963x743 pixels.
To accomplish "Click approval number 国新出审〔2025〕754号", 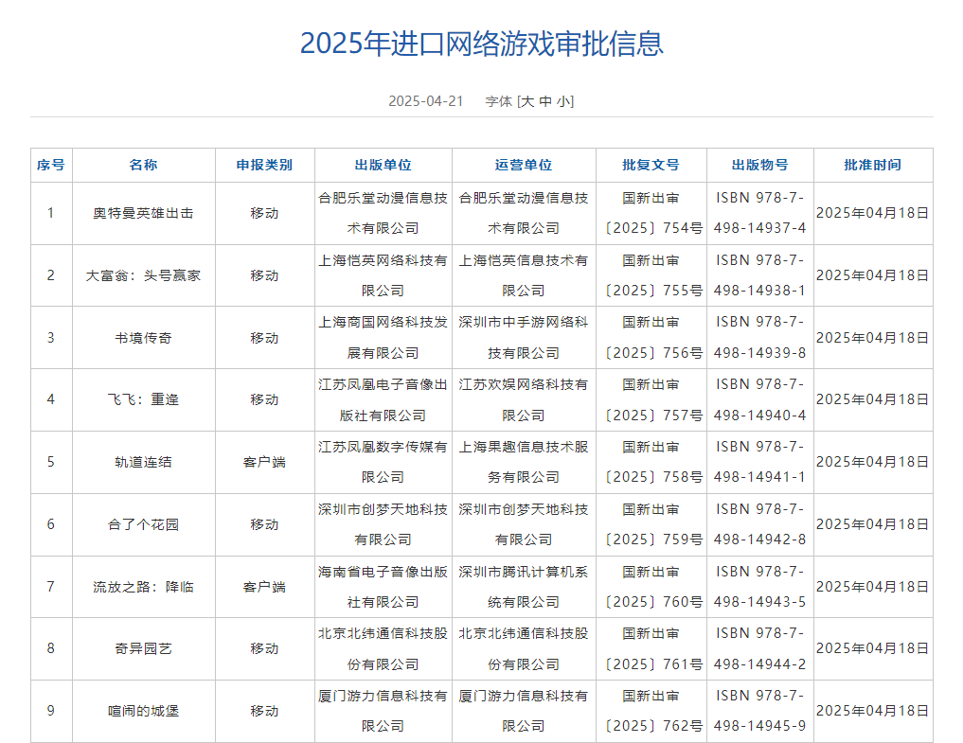I will click(x=651, y=213).
